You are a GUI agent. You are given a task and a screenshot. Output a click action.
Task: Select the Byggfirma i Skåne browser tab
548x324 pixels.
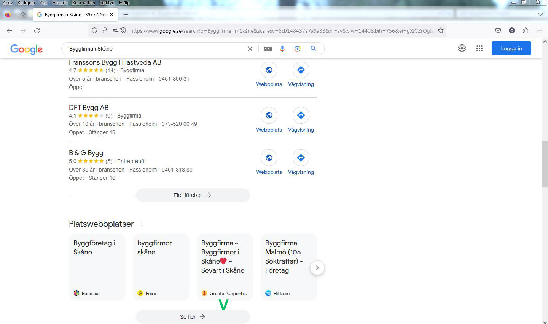(75, 15)
